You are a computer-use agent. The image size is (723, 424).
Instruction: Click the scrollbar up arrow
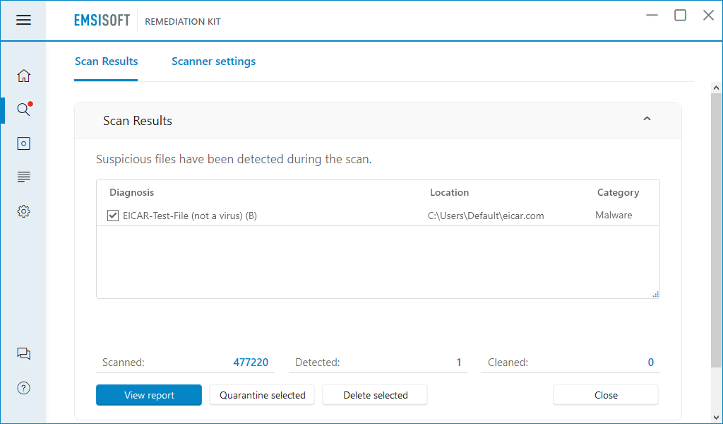(716, 88)
